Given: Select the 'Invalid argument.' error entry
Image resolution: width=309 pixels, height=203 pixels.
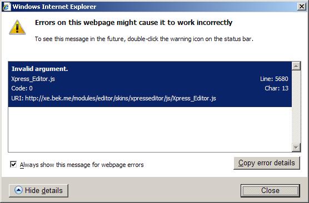Looking at the screenshot, I should click(149, 84).
